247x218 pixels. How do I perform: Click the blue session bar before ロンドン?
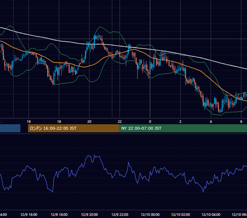[10, 128]
